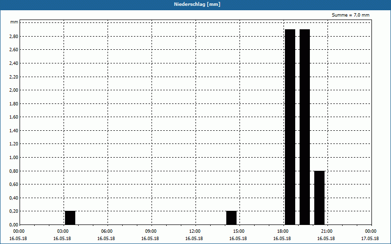
Task: Click the 17.05.18 date label
Action: pyautogui.click(x=370, y=239)
